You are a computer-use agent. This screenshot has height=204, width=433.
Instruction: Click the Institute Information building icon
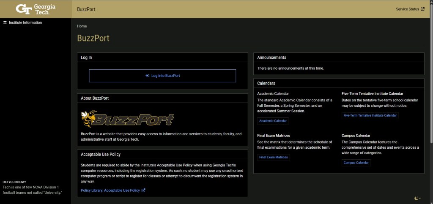point(5,23)
